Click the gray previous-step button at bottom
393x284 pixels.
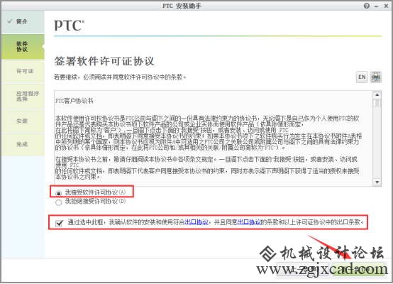pyautogui.click(x=302, y=270)
